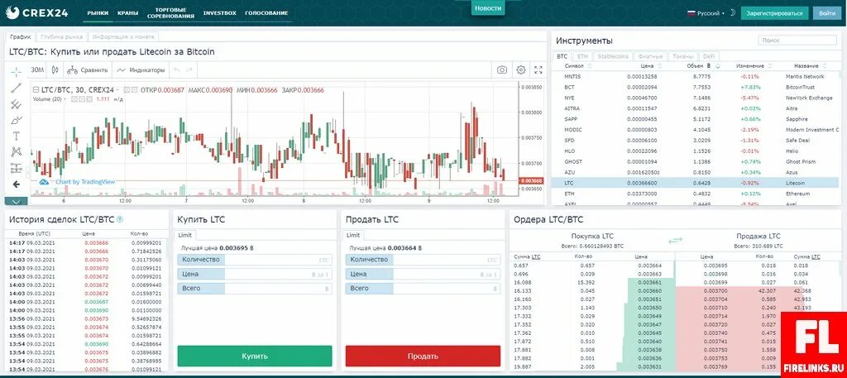Viewport: 847px width, 378px height.
Task: Switch to Информация о монете tab
Action: (123, 37)
